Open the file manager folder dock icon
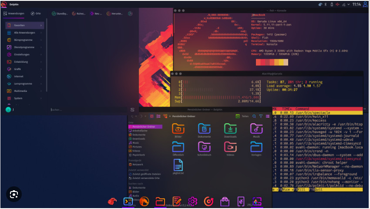Viewport: 370px width, 209px height. (160, 202)
